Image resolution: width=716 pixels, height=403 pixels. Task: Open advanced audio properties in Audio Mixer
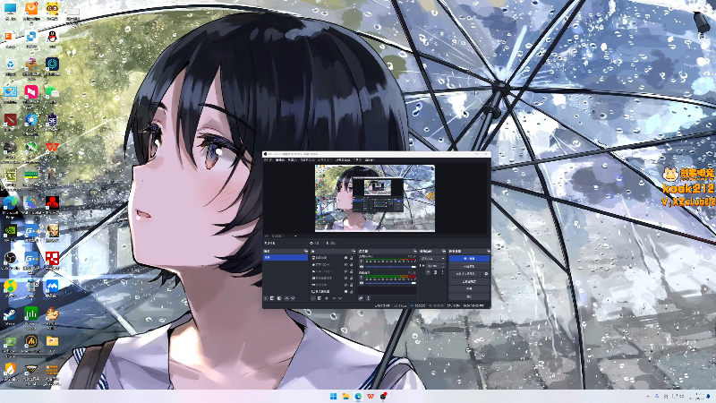click(x=361, y=298)
